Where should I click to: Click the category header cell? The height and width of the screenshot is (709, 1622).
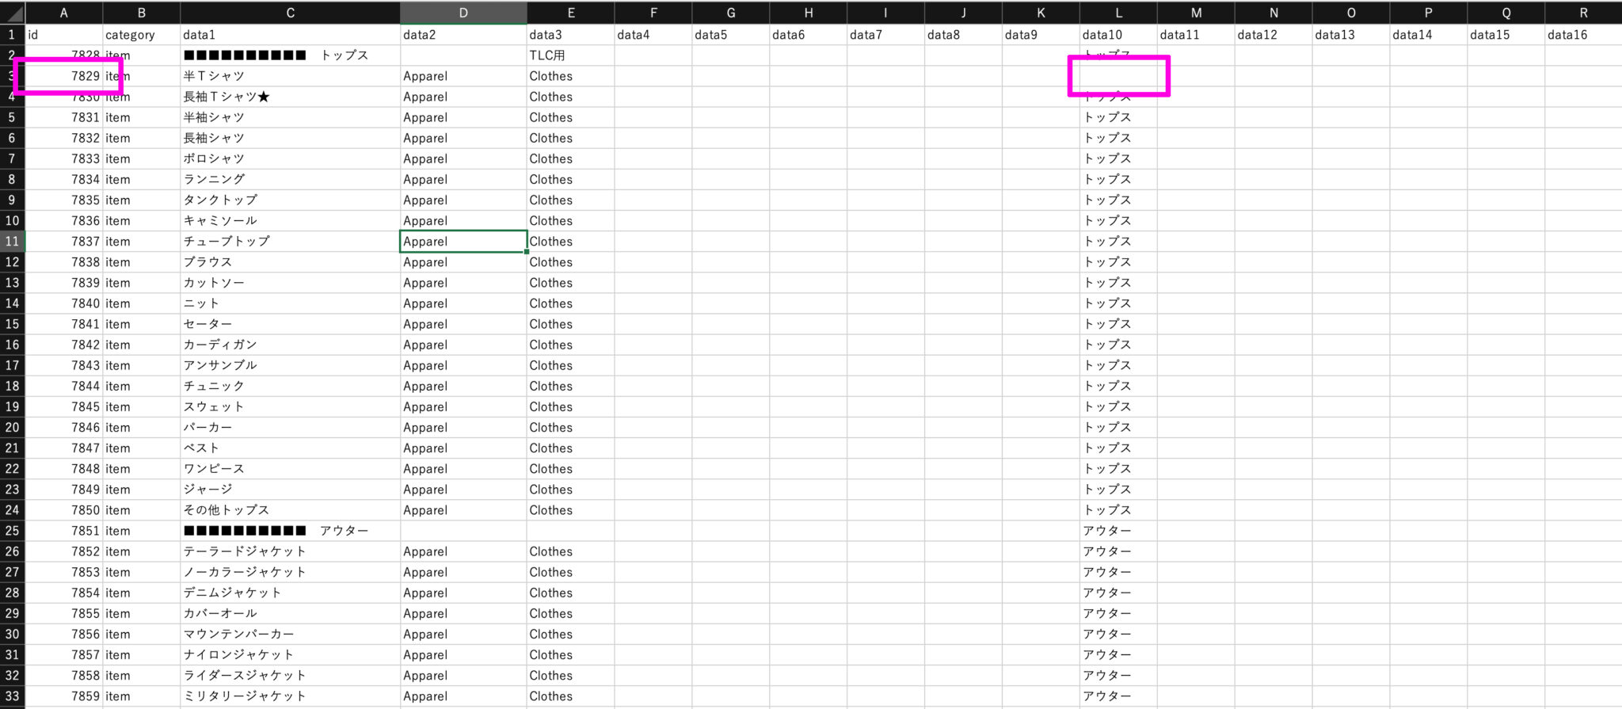click(x=141, y=35)
